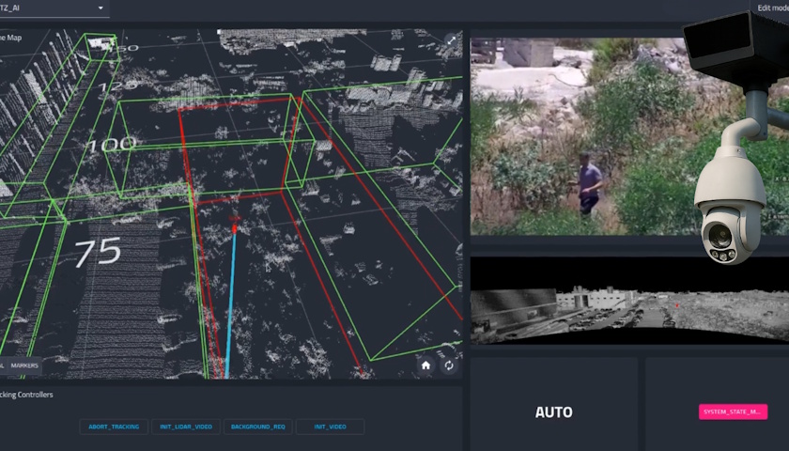
Task: Reset map view with home icon
Action: click(425, 365)
